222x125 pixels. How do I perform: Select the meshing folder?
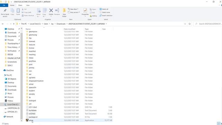tap(69, 55)
